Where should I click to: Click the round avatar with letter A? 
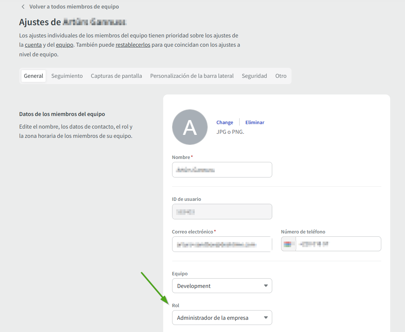(x=190, y=127)
